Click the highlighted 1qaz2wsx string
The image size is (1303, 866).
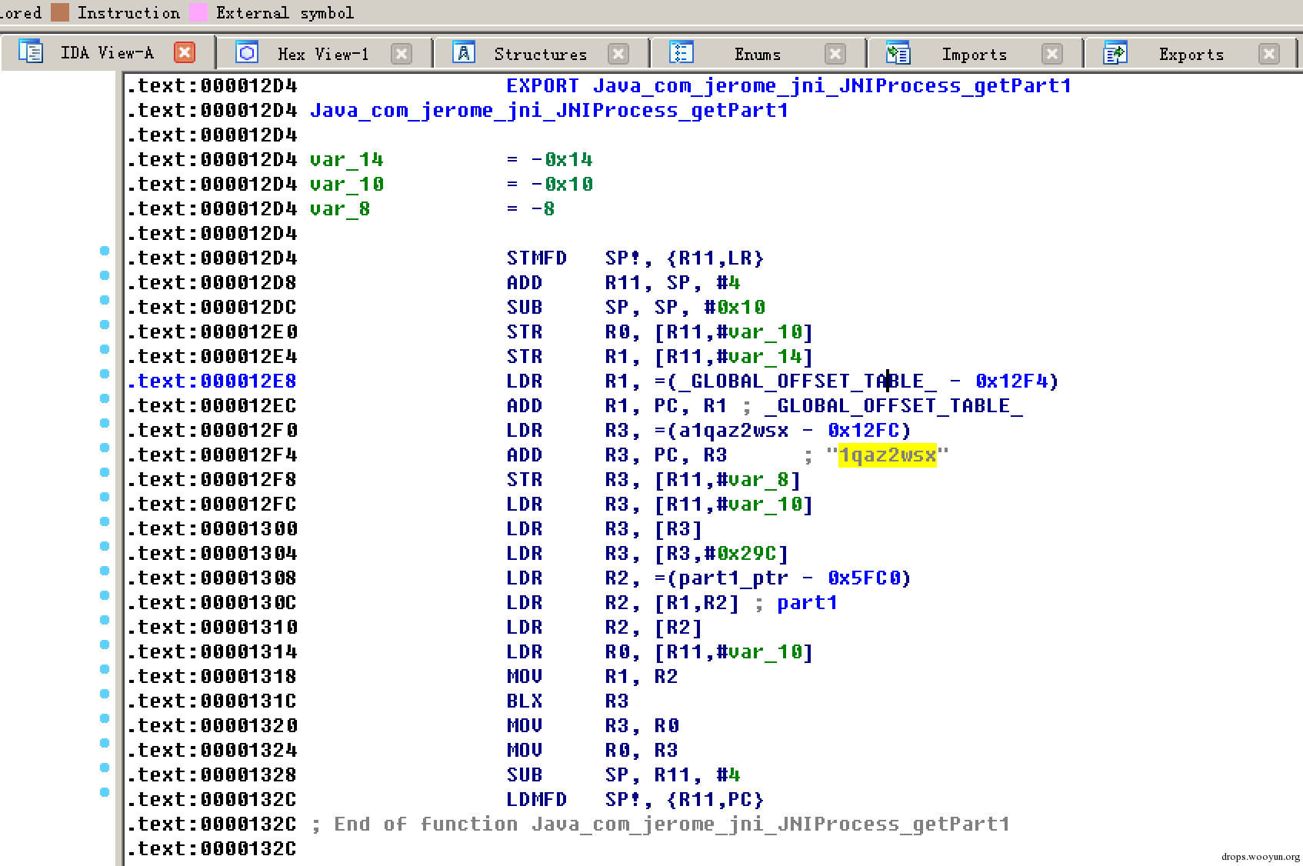[x=887, y=455]
